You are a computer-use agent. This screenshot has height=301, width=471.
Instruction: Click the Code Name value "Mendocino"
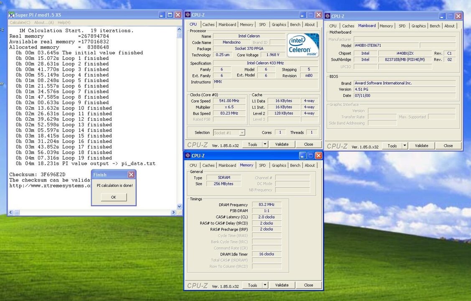pos(231,42)
